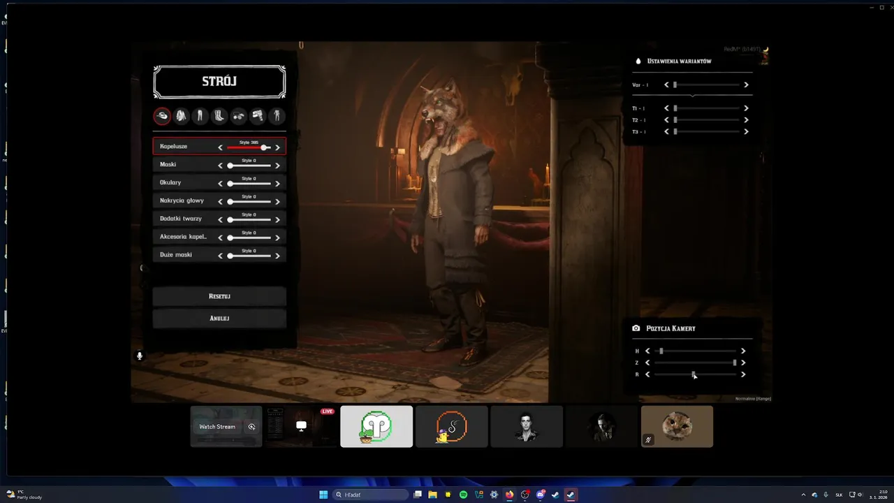894x503 pixels.
Task: Decrease T2 - 1 tint left arrow
Action: point(666,120)
